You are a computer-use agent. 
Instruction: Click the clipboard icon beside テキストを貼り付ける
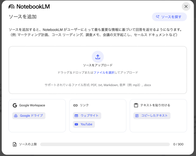coord(136,105)
